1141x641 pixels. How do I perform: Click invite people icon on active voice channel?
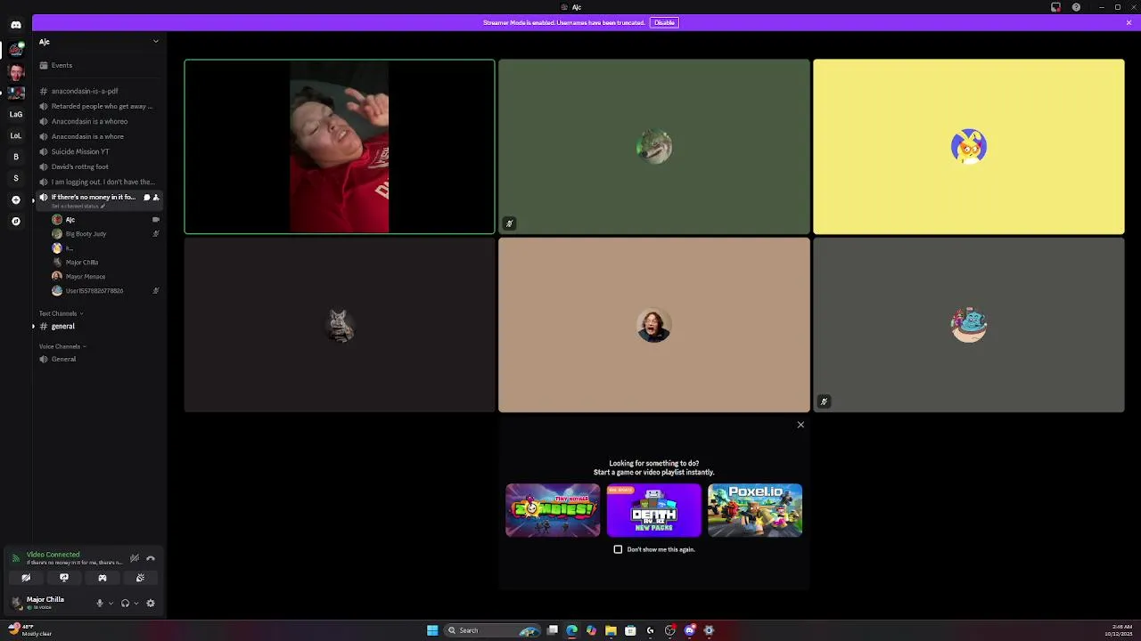[155, 197]
